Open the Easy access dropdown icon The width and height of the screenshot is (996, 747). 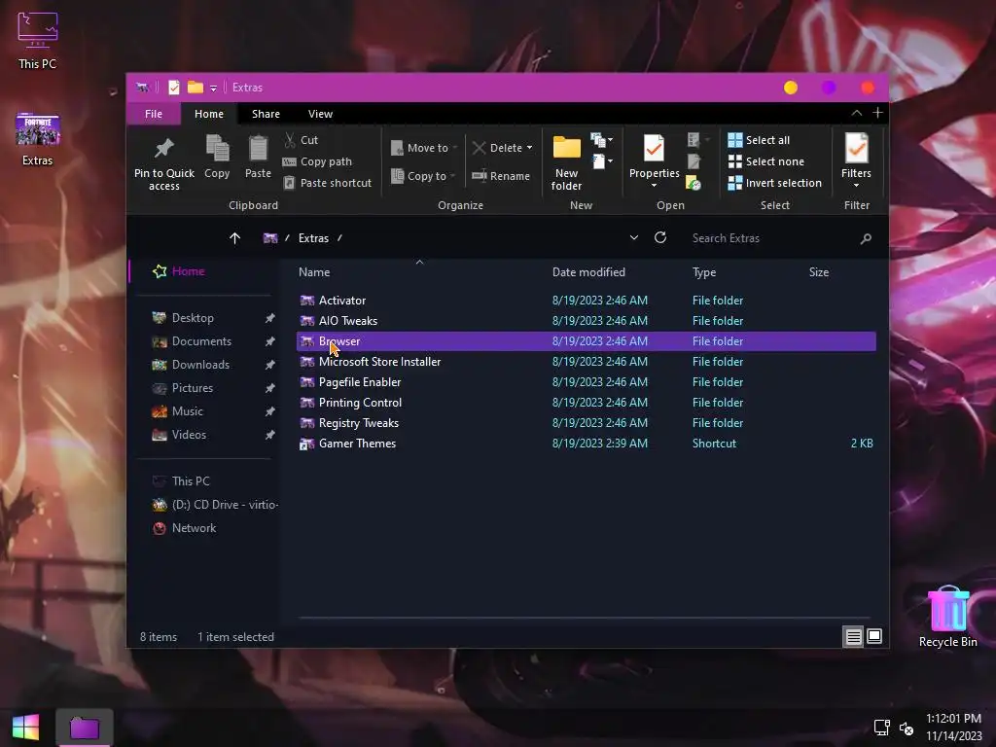(x=601, y=161)
